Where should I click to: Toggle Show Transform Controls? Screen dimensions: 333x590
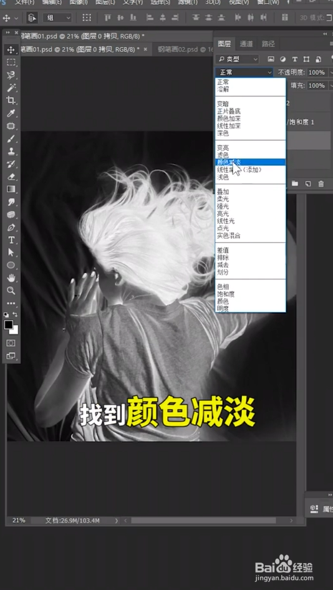point(87,17)
